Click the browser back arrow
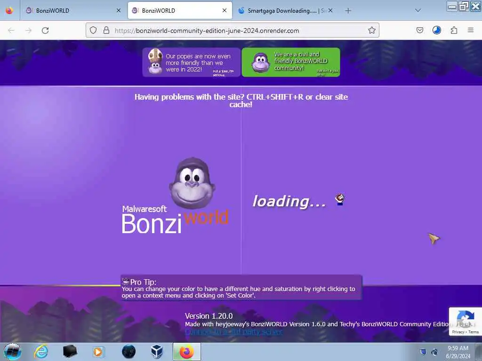Image resolution: width=482 pixels, height=361 pixels. [x=11, y=31]
